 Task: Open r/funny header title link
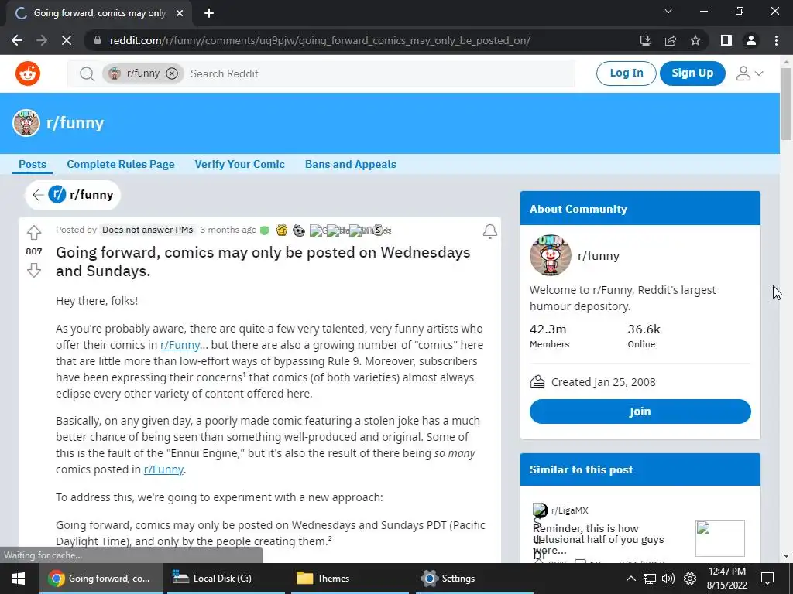click(75, 123)
